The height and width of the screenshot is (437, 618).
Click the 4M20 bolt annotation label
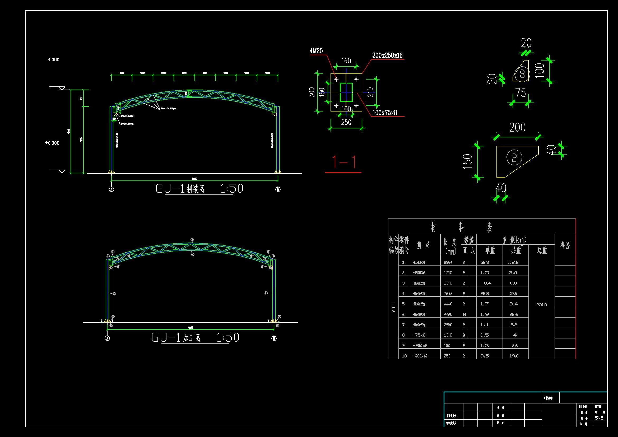(x=316, y=51)
